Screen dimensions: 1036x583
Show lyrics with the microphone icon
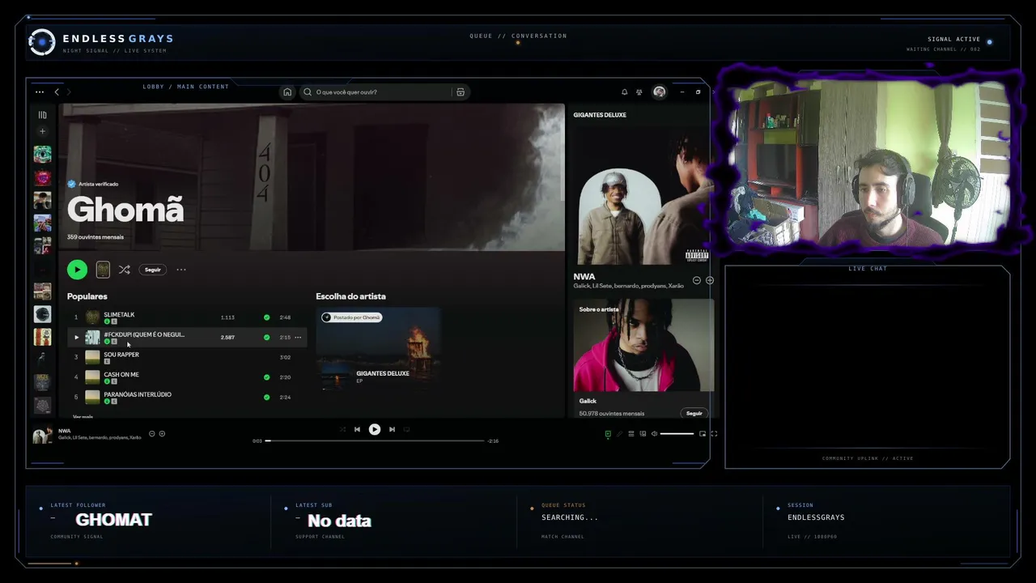tap(620, 434)
